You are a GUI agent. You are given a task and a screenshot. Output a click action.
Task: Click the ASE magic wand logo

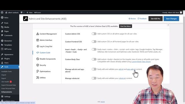[x=25, y=18]
